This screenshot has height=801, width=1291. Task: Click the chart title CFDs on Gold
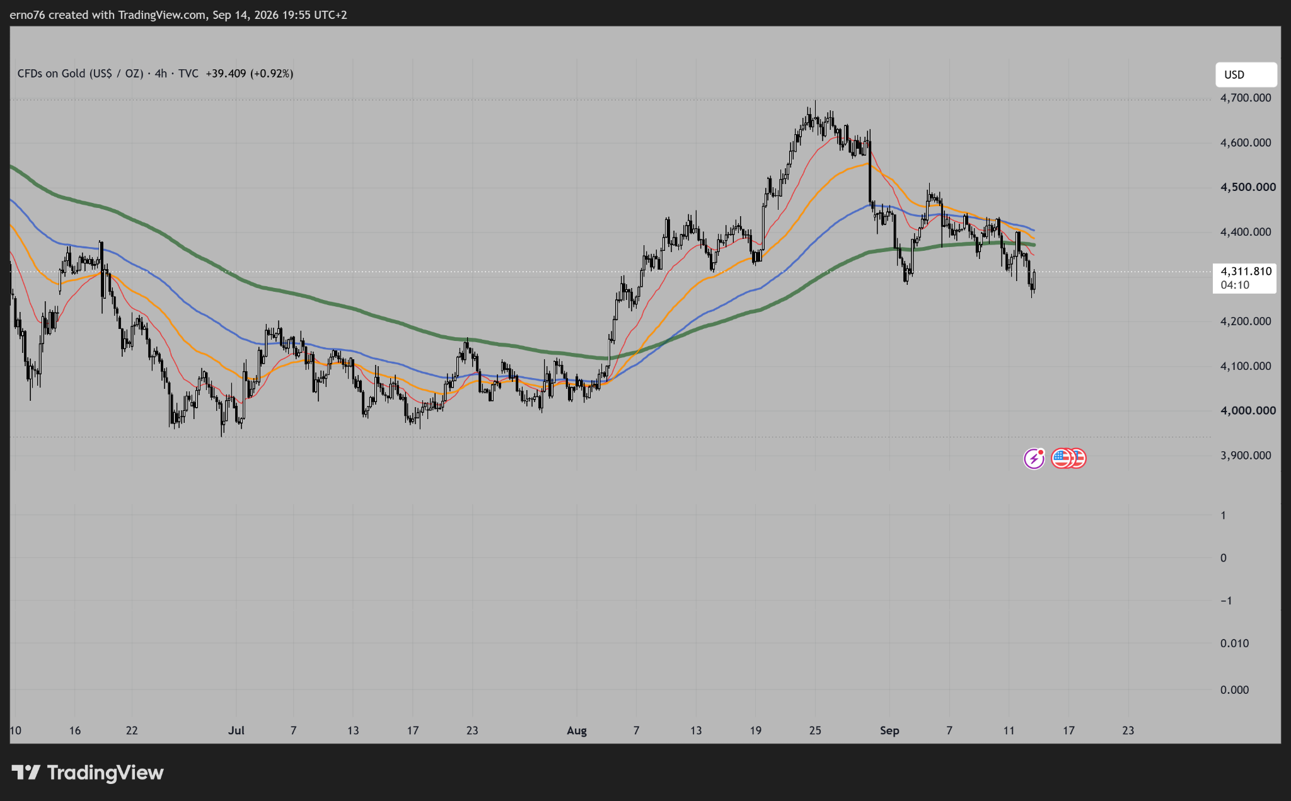[80, 74]
